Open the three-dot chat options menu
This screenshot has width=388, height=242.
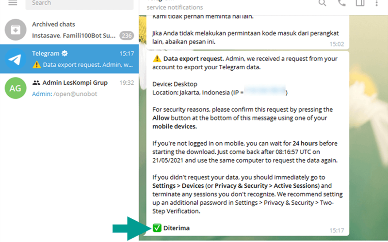376,3
